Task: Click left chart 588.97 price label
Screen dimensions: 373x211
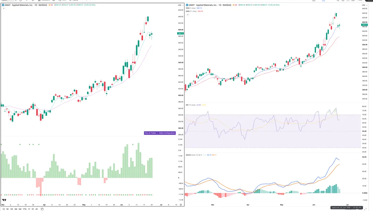Action: [180, 33]
